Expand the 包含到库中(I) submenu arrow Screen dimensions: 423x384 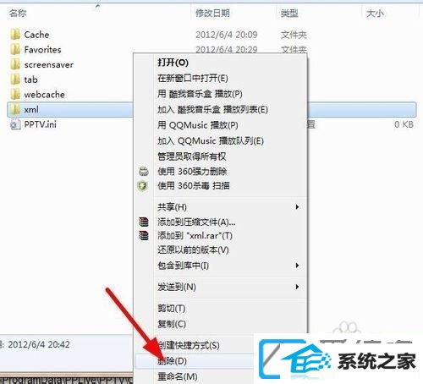[x=297, y=266]
